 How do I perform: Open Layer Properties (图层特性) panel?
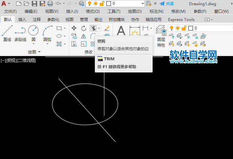coord(161,36)
